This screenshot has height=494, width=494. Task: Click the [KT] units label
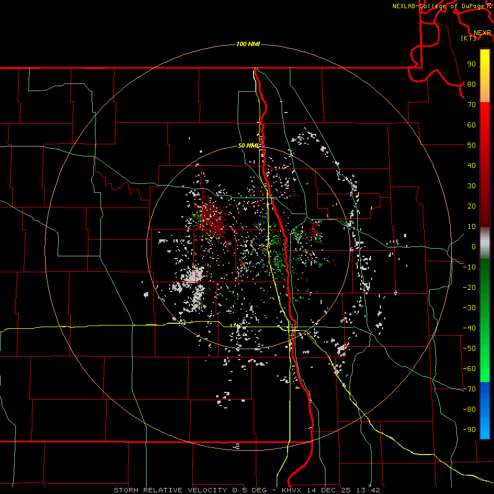click(x=469, y=38)
